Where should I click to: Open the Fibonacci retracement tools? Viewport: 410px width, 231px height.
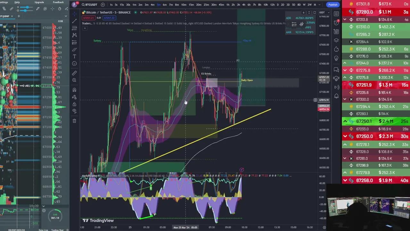click(x=74, y=28)
